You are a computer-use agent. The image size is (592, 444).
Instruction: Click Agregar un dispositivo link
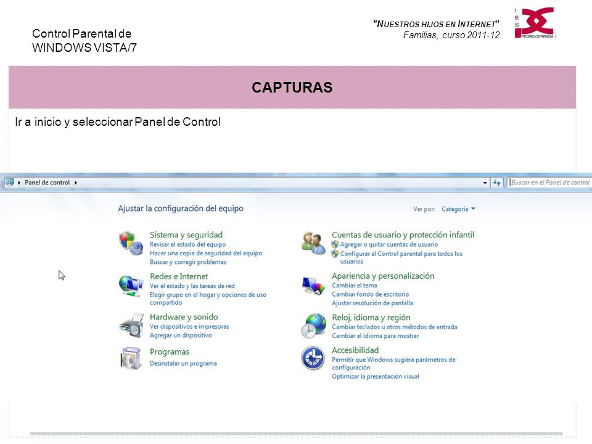181,335
